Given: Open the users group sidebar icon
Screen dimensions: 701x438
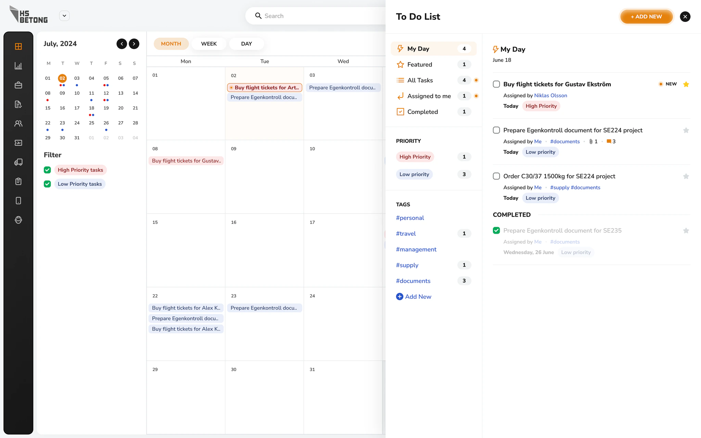Looking at the screenshot, I should tap(18, 124).
